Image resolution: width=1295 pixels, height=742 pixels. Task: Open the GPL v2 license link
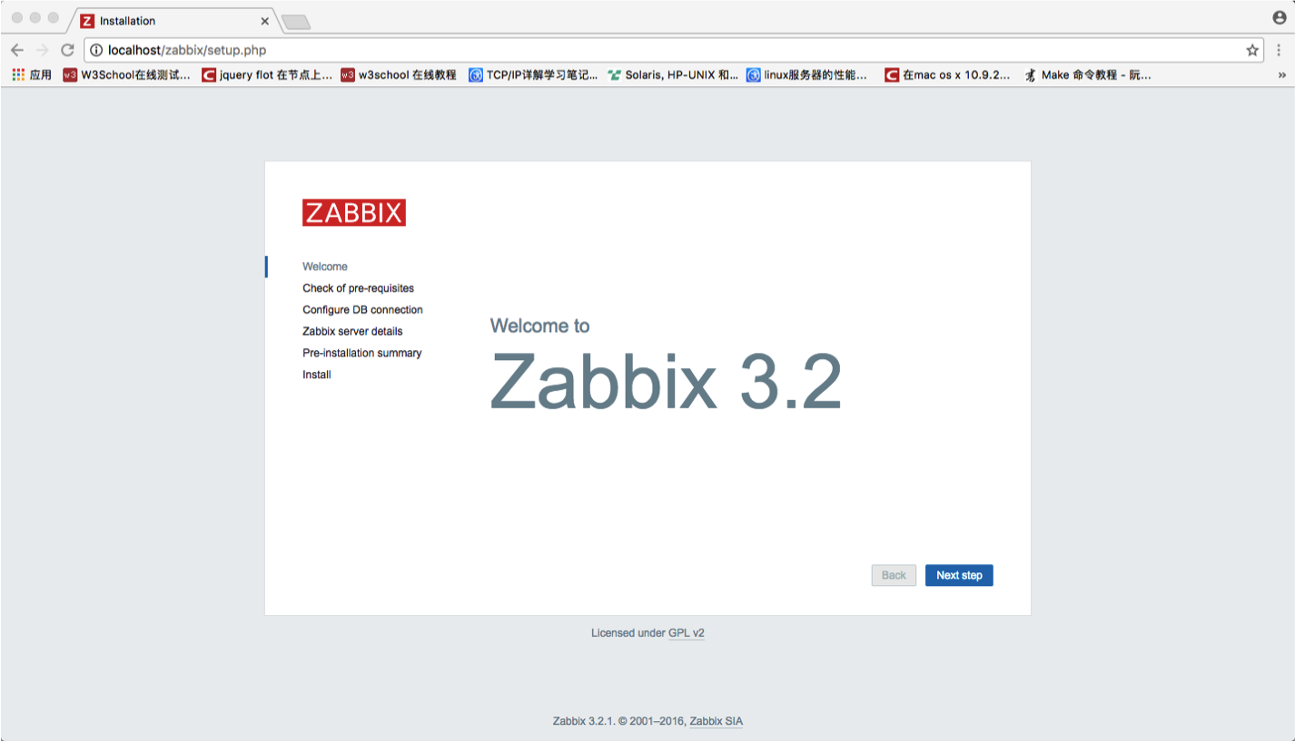coord(686,633)
